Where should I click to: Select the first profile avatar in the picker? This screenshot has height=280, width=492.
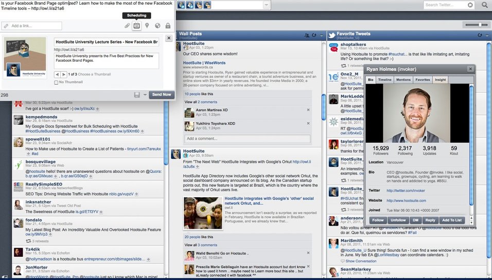pos(181,5)
